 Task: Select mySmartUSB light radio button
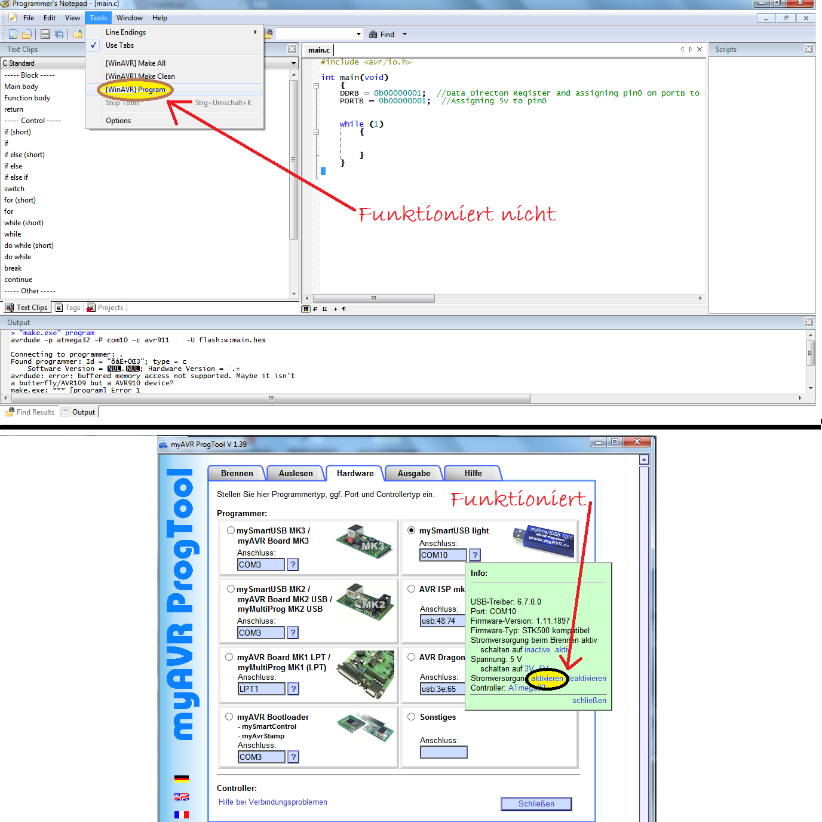(x=412, y=530)
